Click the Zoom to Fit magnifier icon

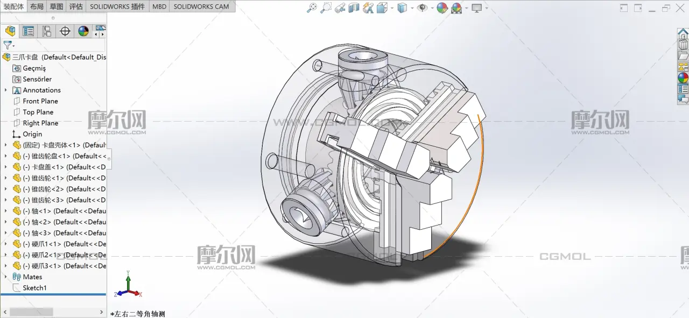click(x=312, y=8)
